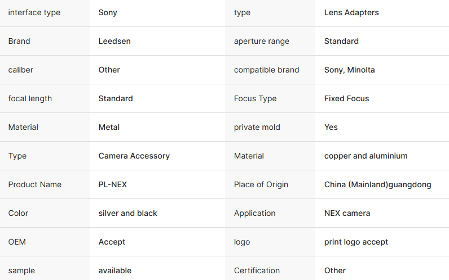This screenshot has width=449, height=280.
Task: Click the "available" sample value
Action: [115, 270]
